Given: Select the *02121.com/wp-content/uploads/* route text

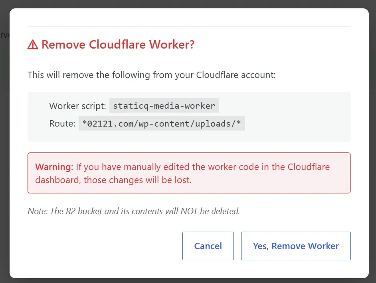Looking at the screenshot, I should click(x=162, y=123).
